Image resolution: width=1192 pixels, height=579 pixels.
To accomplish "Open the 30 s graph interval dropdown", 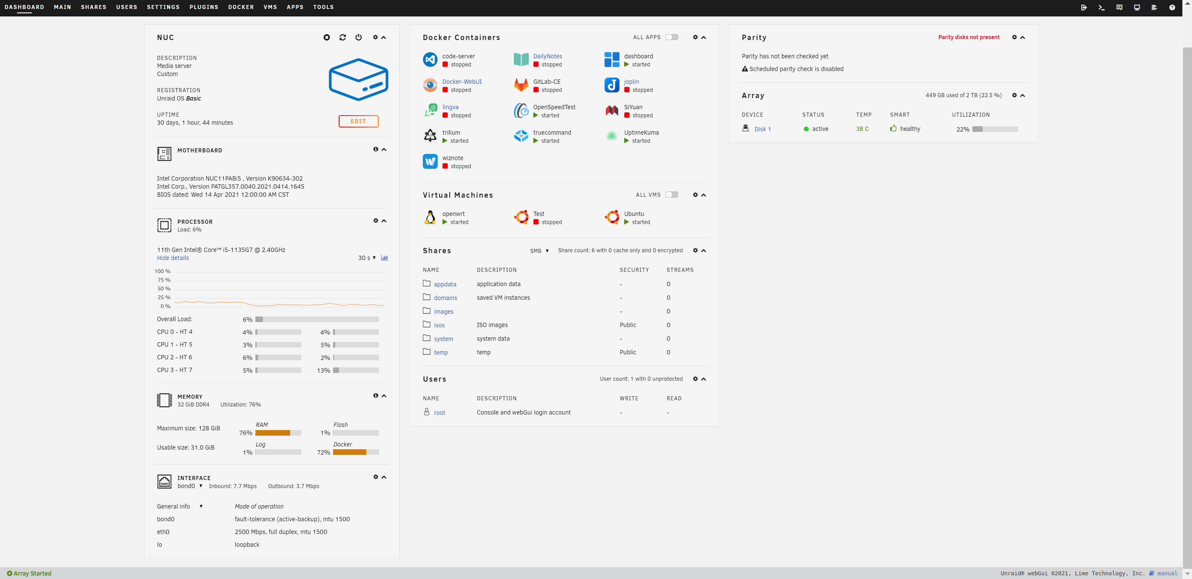I will [x=367, y=258].
